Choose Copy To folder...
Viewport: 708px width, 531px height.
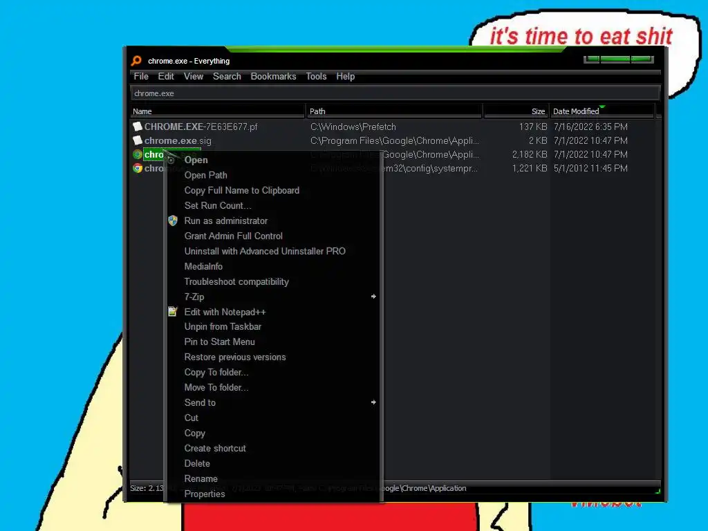point(216,372)
